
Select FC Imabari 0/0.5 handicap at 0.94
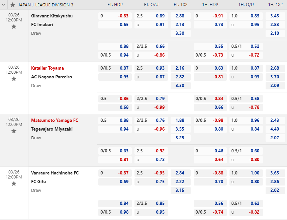click(115, 55)
